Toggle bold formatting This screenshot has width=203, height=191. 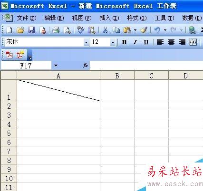point(125,42)
